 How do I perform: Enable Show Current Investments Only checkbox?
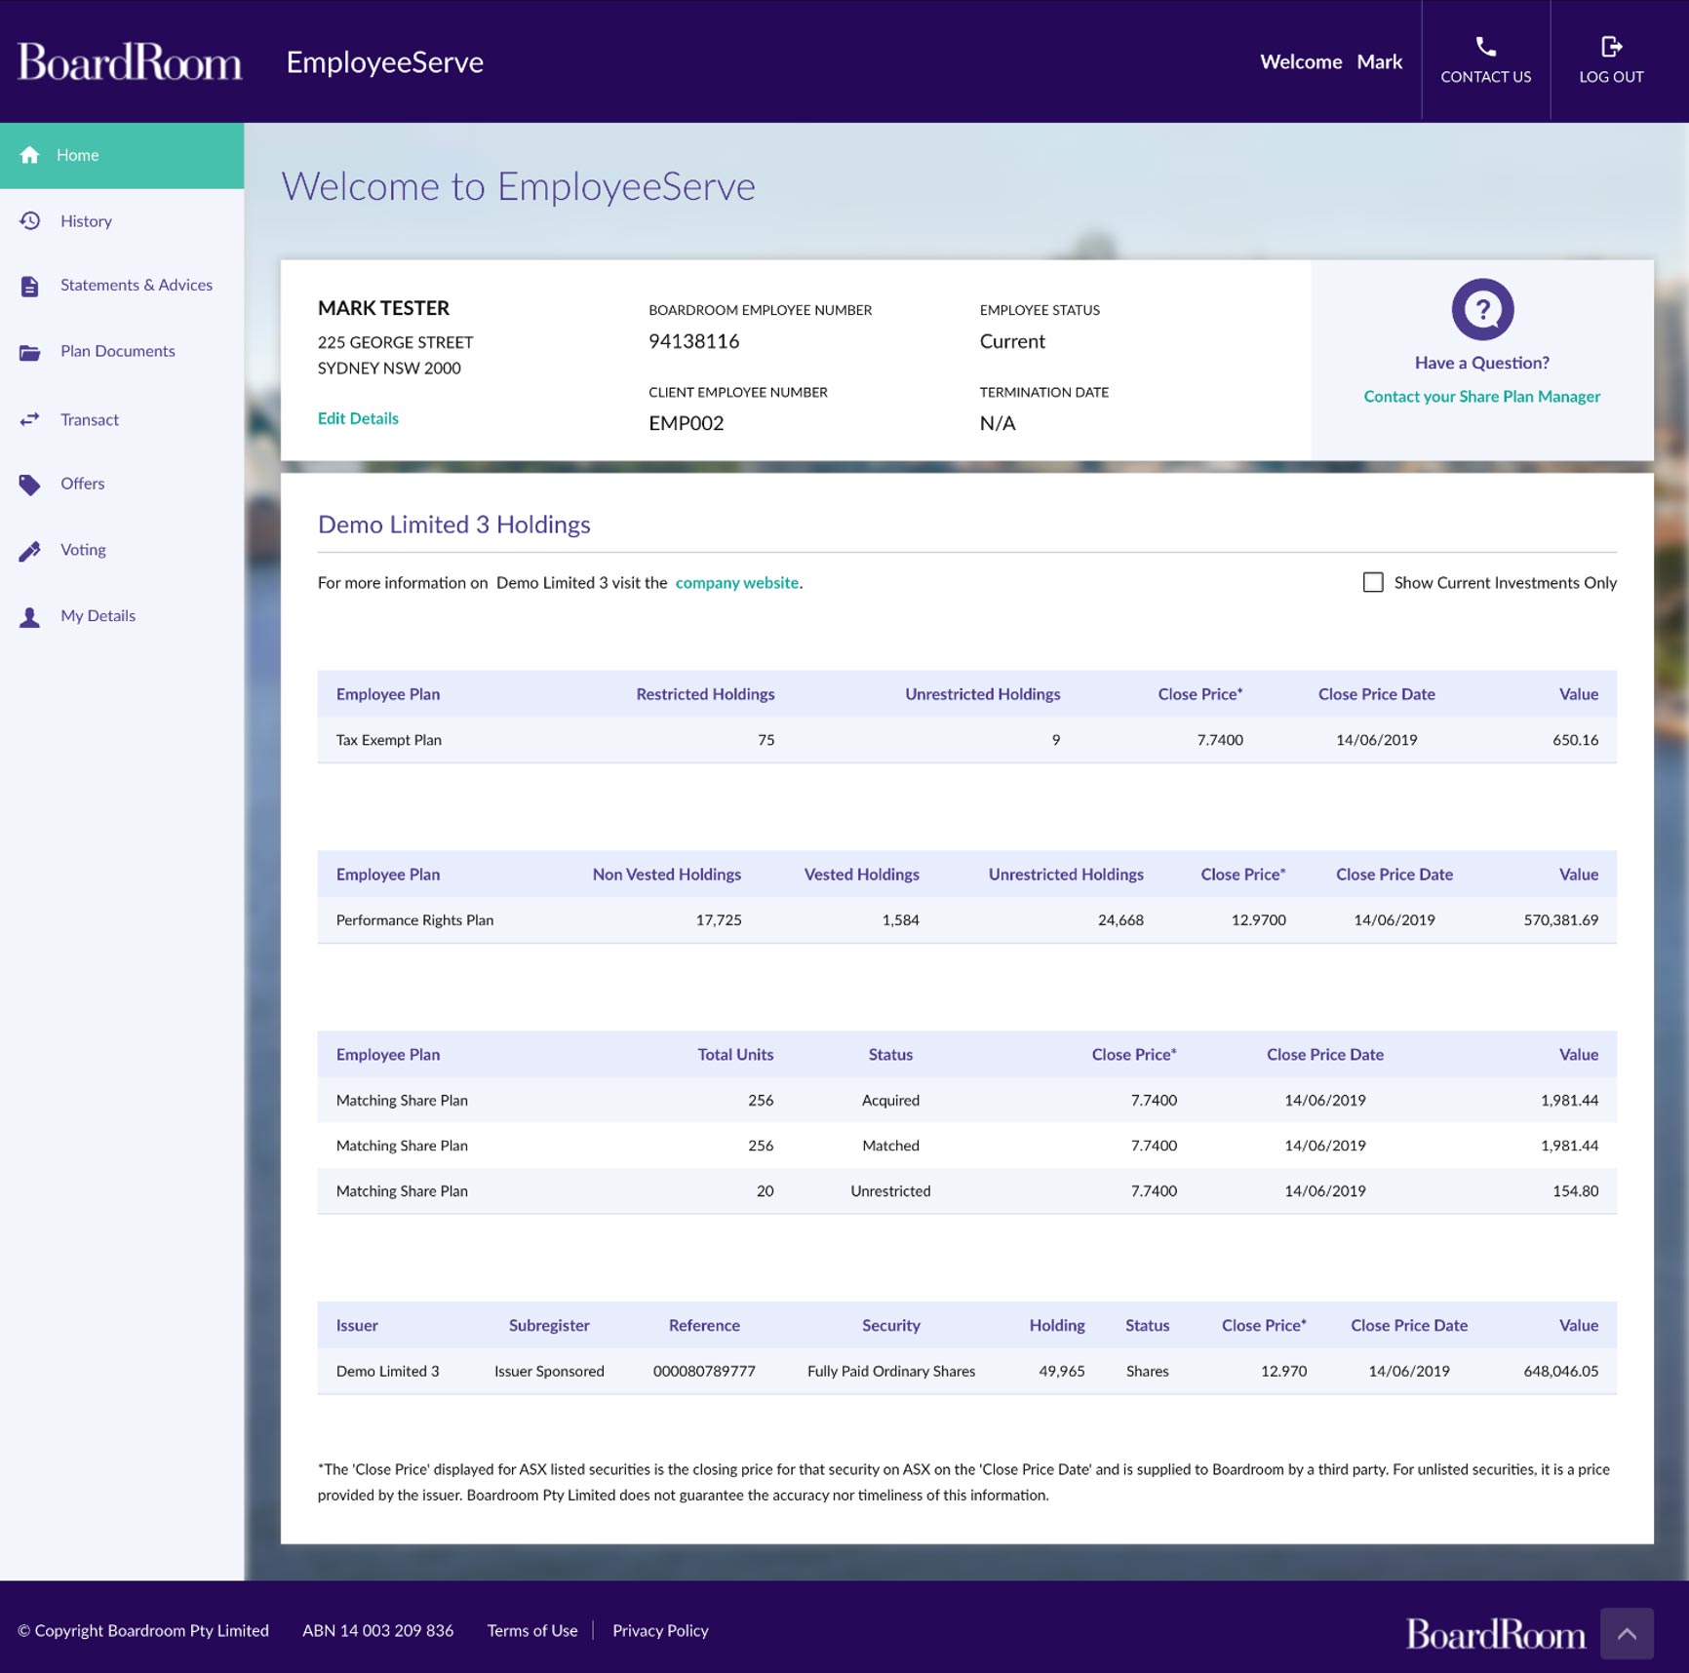click(1372, 582)
